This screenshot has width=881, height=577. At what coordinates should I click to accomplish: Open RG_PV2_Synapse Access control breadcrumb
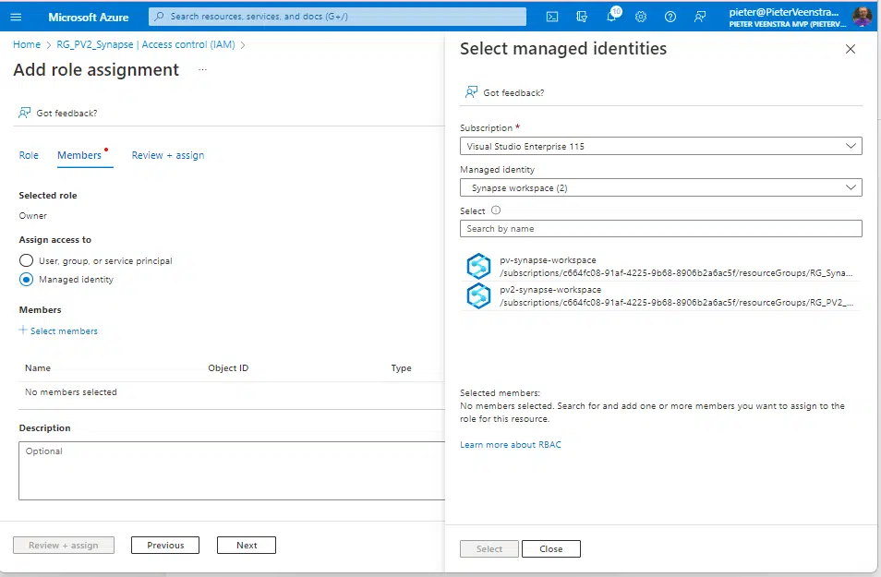146,44
